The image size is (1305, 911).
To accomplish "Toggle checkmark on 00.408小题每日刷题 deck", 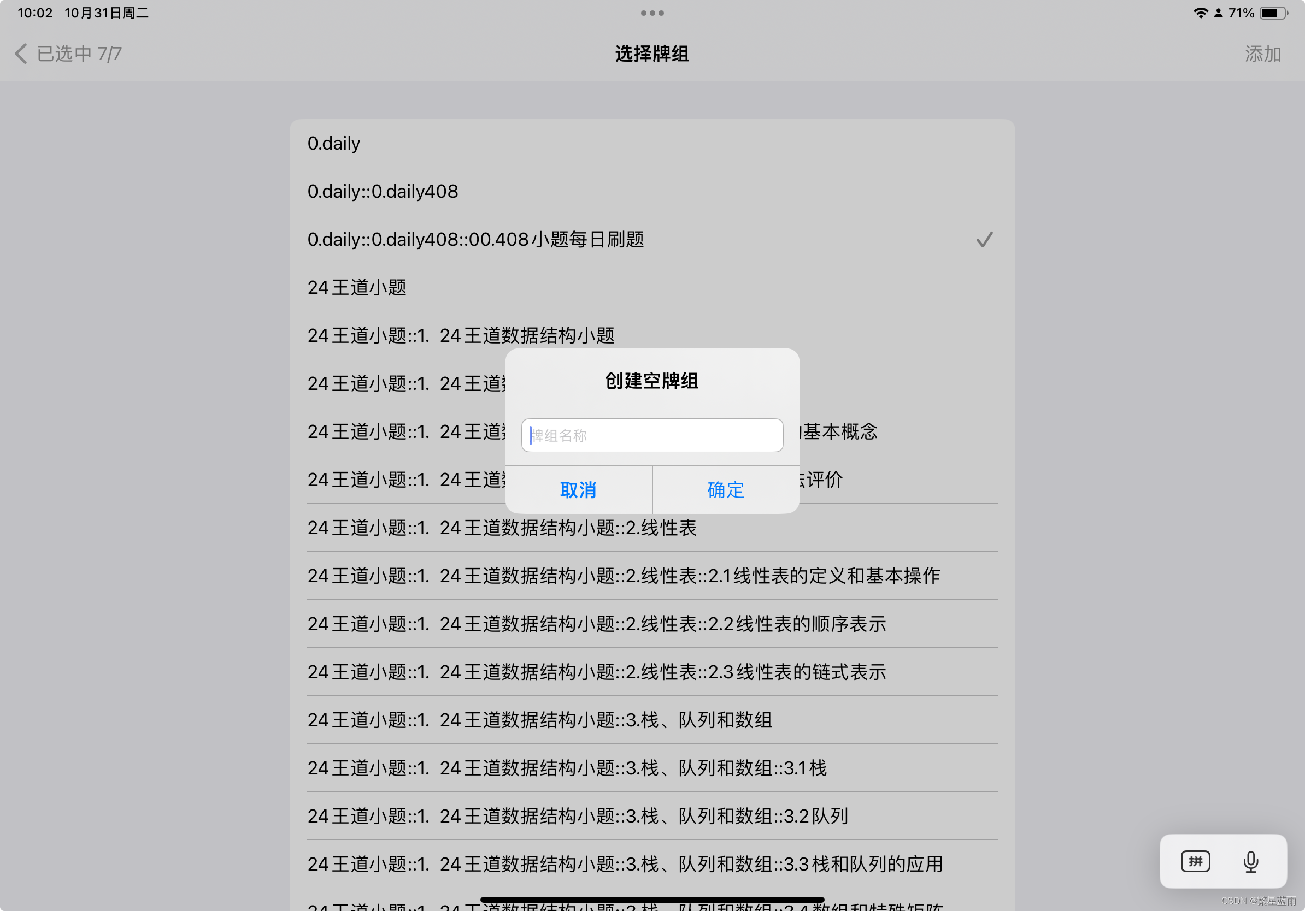I will pyautogui.click(x=984, y=240).
